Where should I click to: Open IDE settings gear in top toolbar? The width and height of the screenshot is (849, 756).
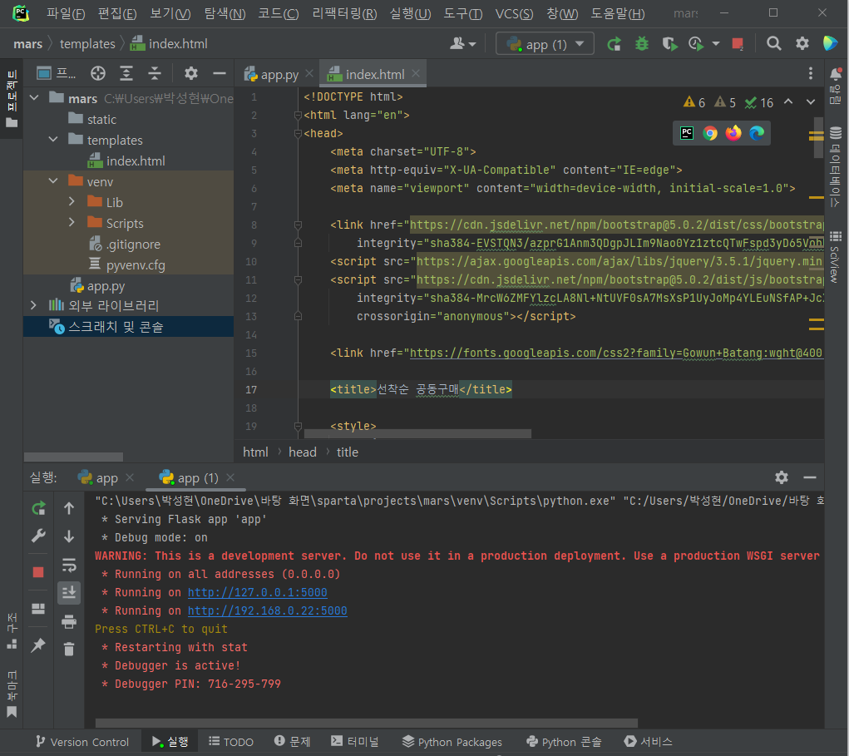802,43
